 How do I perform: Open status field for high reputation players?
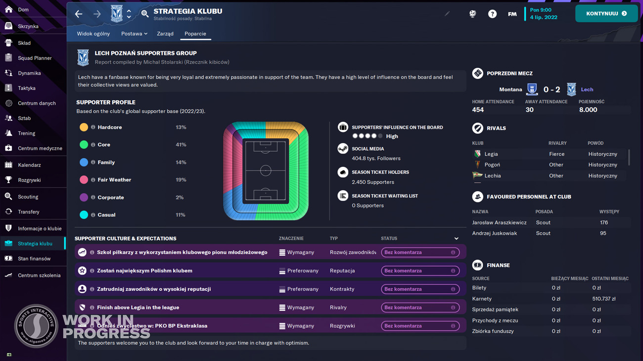point(420,289)
